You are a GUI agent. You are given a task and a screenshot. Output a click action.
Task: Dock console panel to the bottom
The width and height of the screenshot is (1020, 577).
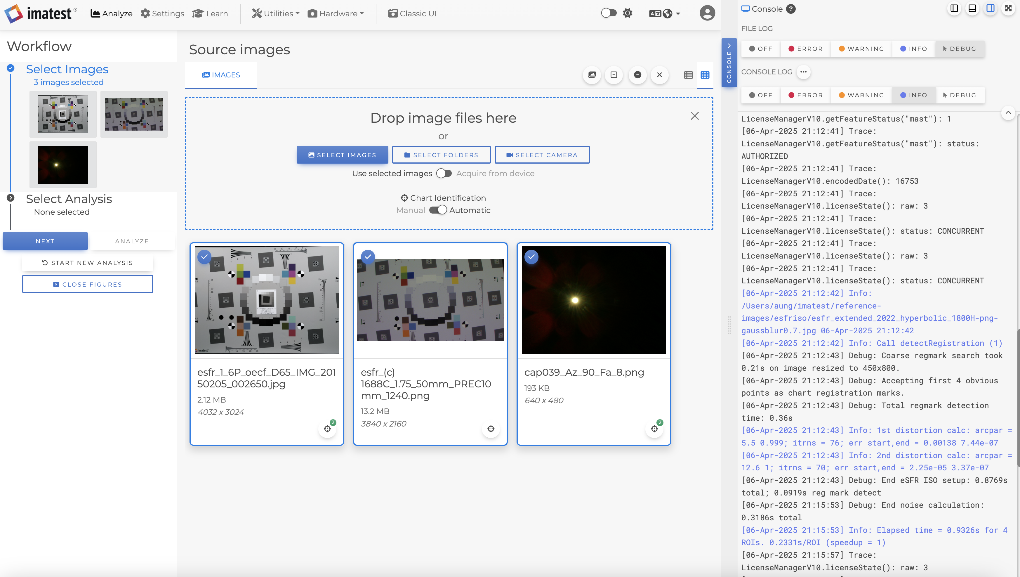tap(972, 8)
